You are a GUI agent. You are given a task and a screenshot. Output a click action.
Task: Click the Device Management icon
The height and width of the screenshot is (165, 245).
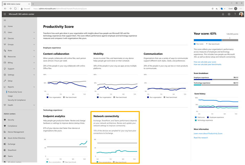coord(5,132)
